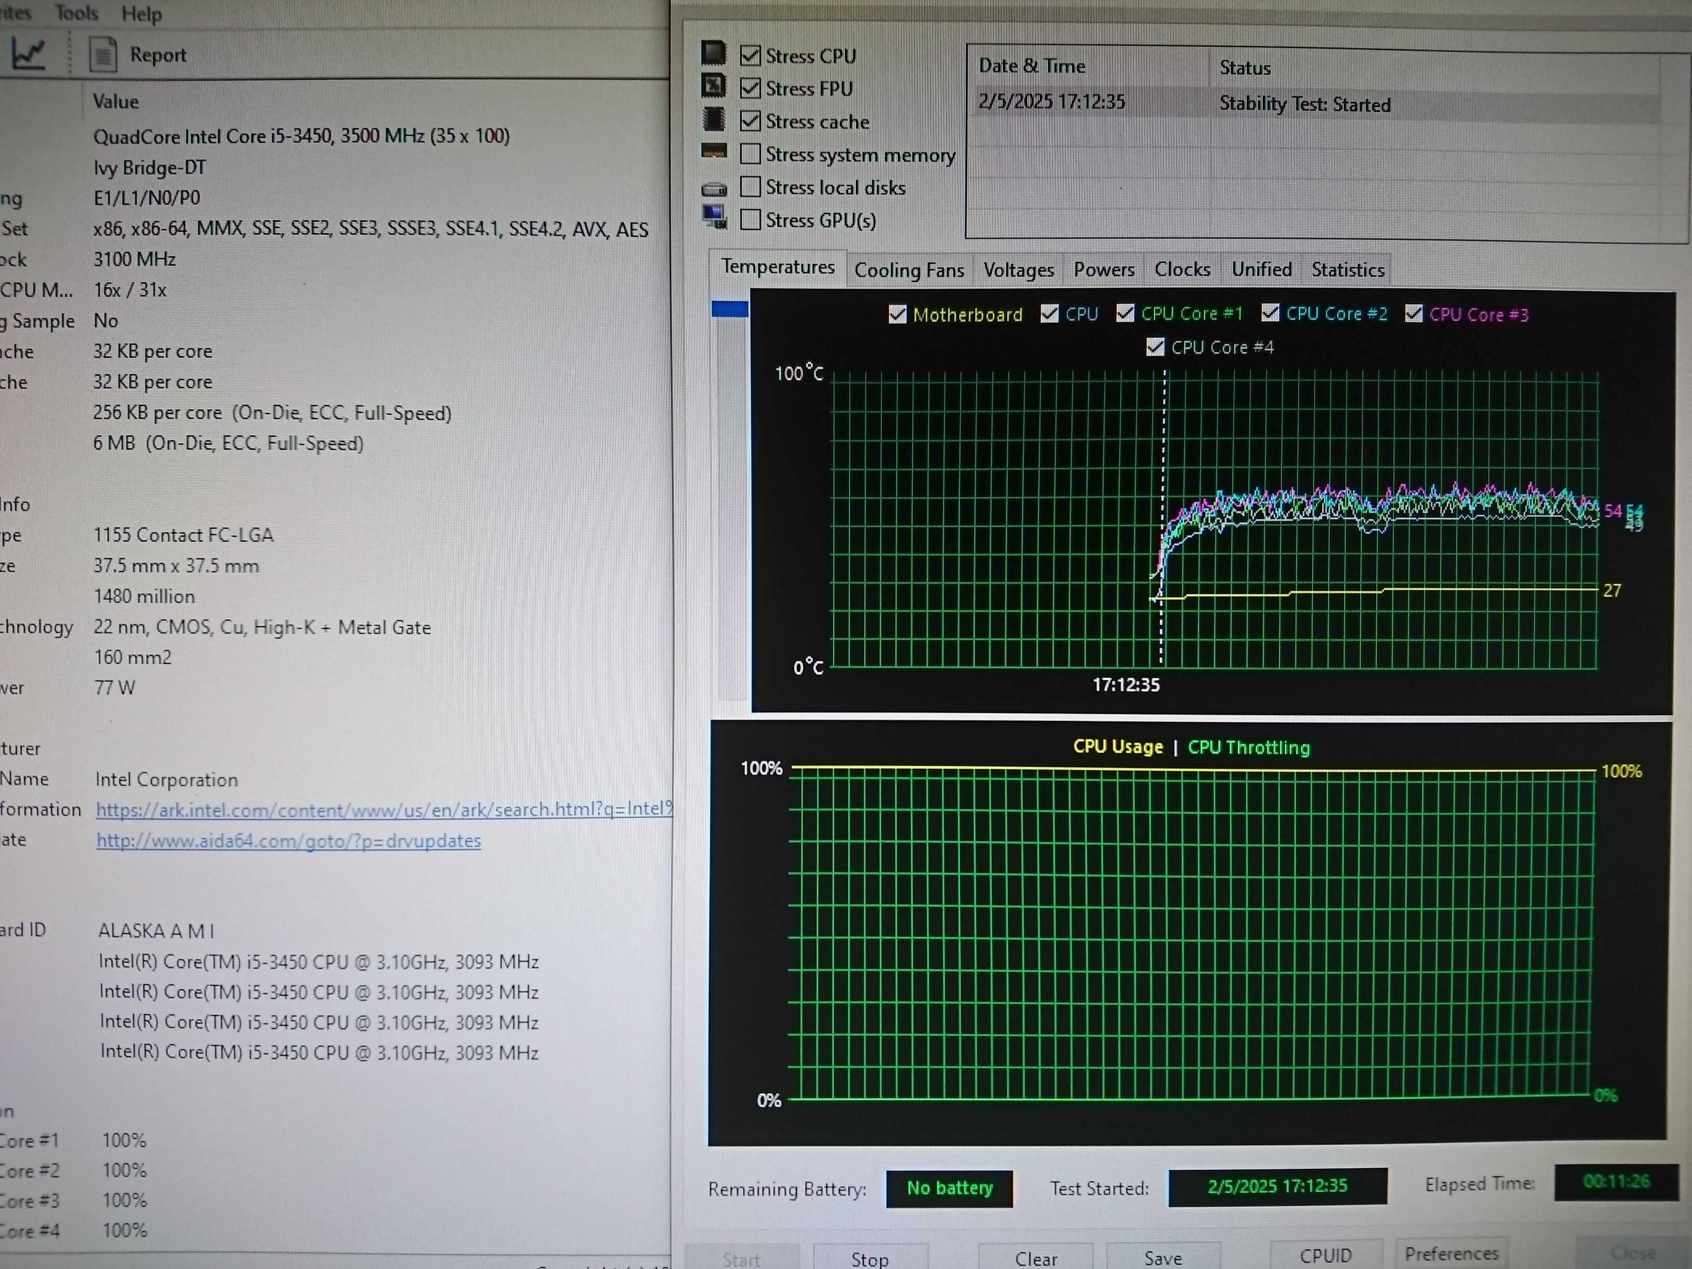Toggle the CPU Core #4 graph checkbox
The height and width of the screenshot is (1269, 1692).
click(x=1155, y=347)
